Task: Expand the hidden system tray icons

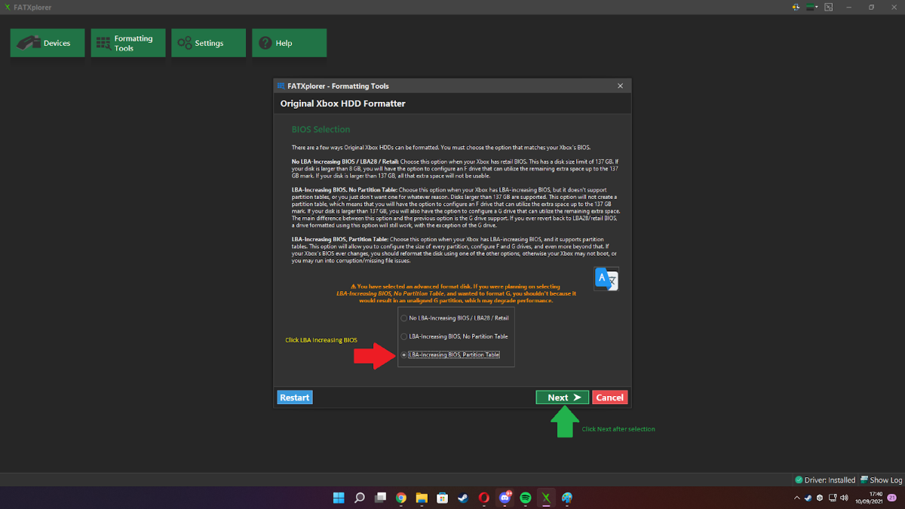Action: tap(797, 498)
